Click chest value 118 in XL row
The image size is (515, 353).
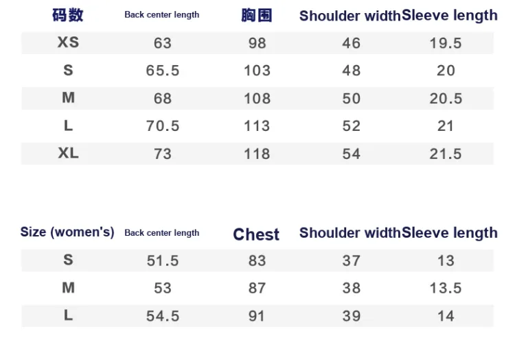[x=257, y=154]
